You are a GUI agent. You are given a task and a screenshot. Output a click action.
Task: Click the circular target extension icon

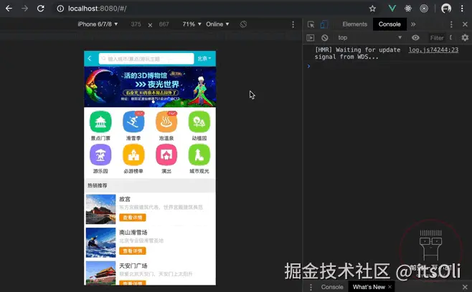424,9
